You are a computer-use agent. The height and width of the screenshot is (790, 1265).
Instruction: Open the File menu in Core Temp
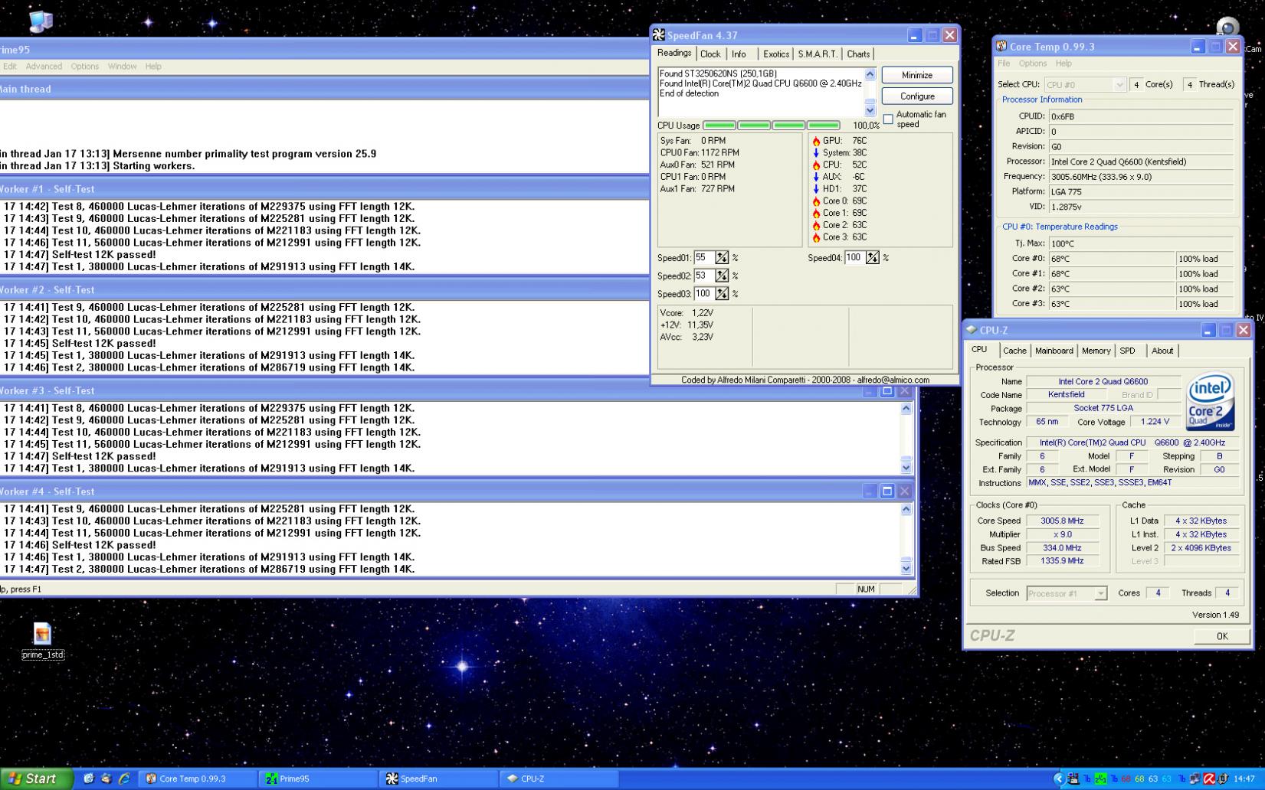click(1004, 64)
